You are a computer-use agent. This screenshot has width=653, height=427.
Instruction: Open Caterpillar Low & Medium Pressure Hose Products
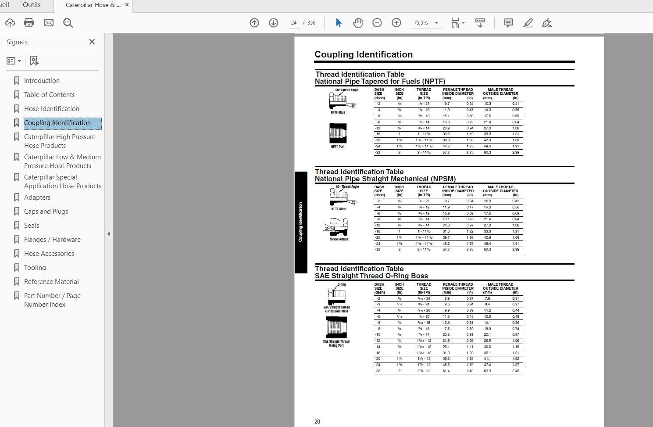(x=62, y=161)
